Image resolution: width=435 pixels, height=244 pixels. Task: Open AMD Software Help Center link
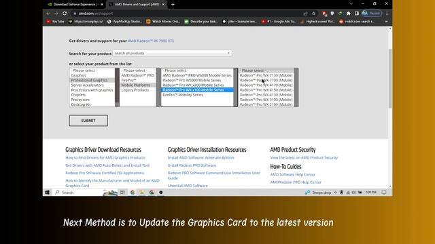(293, 175)
